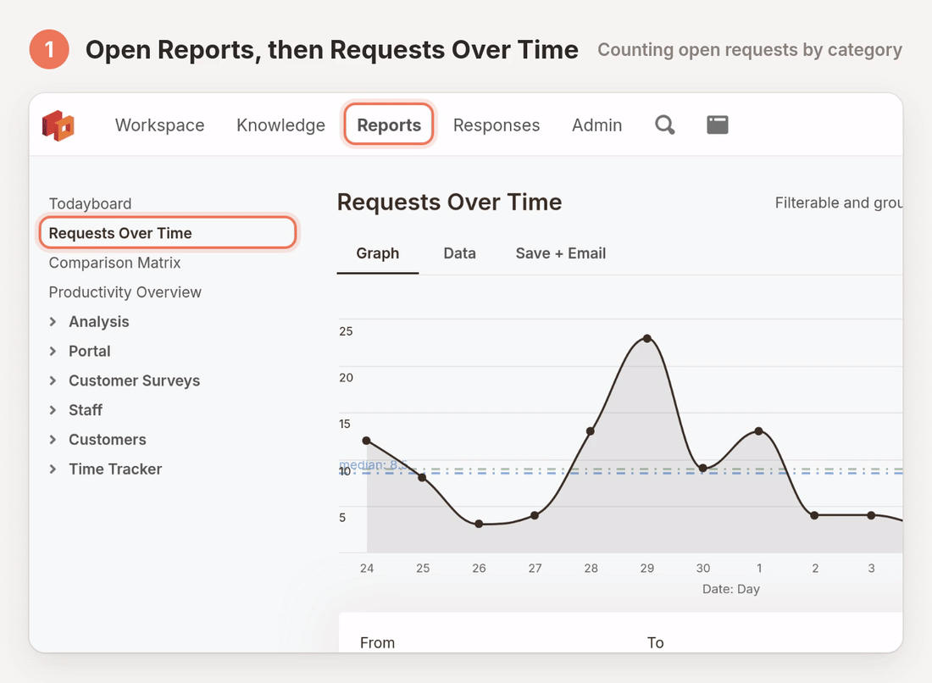Click the graph data point for day 2
The height and width of the screenshot is (683, 932).
815,516
